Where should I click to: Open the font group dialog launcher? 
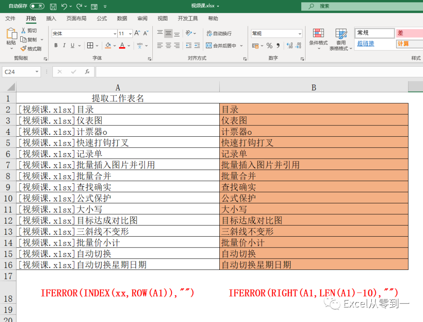tap(150, 59)
